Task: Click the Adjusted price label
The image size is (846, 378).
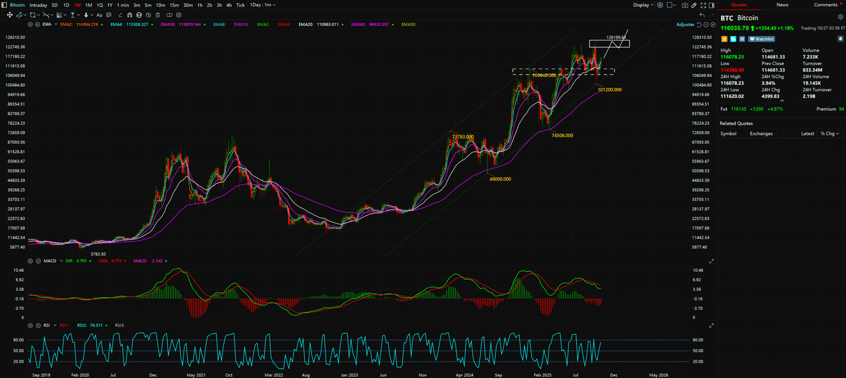Action: pos(685,25)
